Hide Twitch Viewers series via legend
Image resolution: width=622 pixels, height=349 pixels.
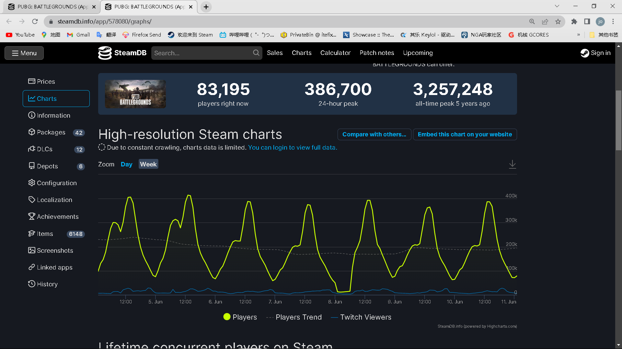(x=361, y=317)
